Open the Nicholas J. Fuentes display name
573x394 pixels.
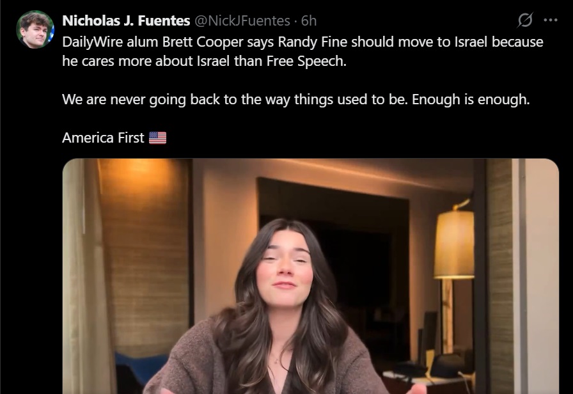(x=126, y=21)
